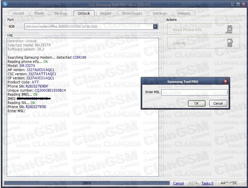Click the Software version: 28.2 line
248x188 pixels.
pos(26,49)
